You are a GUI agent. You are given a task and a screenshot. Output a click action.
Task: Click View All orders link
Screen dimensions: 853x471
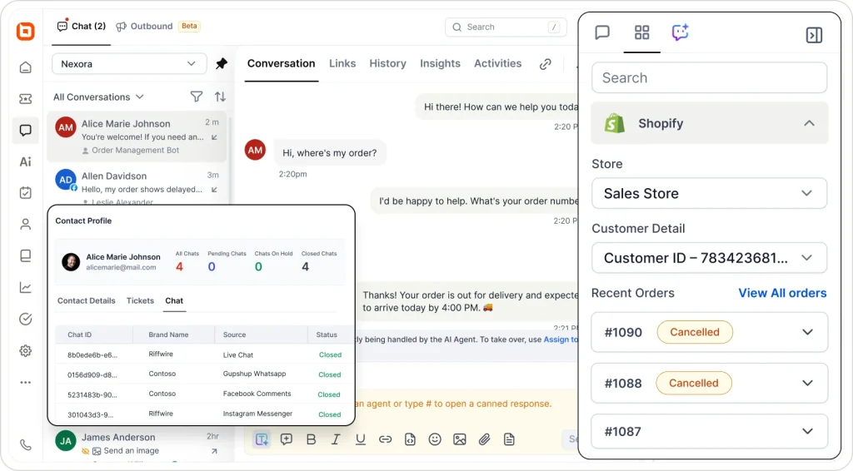click(x=782, y=293)
